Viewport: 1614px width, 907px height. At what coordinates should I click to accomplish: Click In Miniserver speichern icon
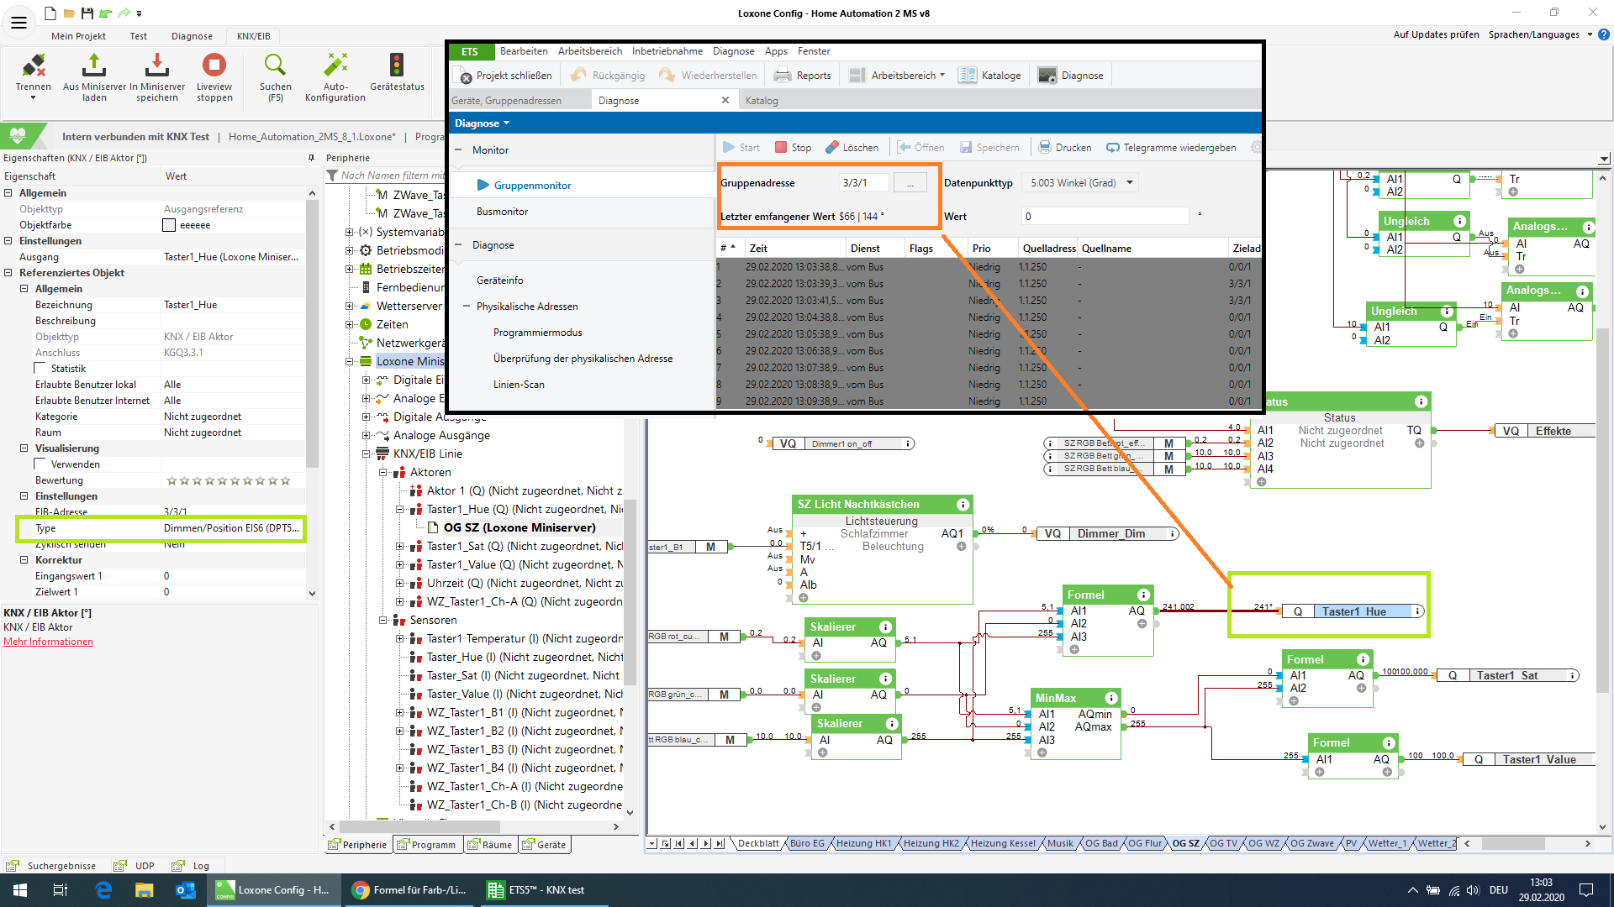(156, 66)
